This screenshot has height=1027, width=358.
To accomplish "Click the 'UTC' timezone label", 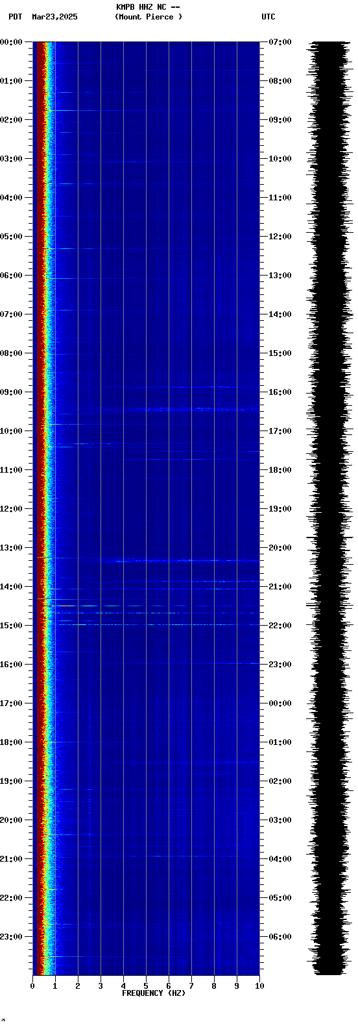I will pyautogui.click(x=268, y=17).
